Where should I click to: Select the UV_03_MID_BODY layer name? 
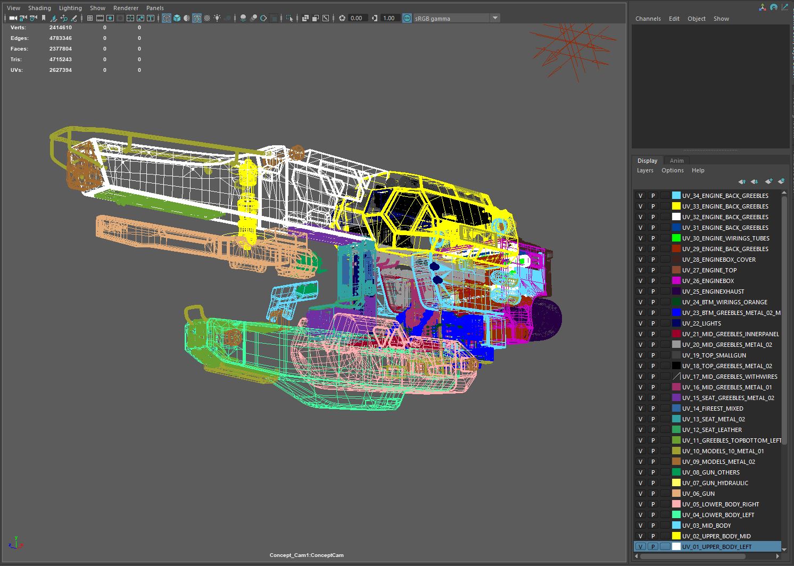(706, 526)
